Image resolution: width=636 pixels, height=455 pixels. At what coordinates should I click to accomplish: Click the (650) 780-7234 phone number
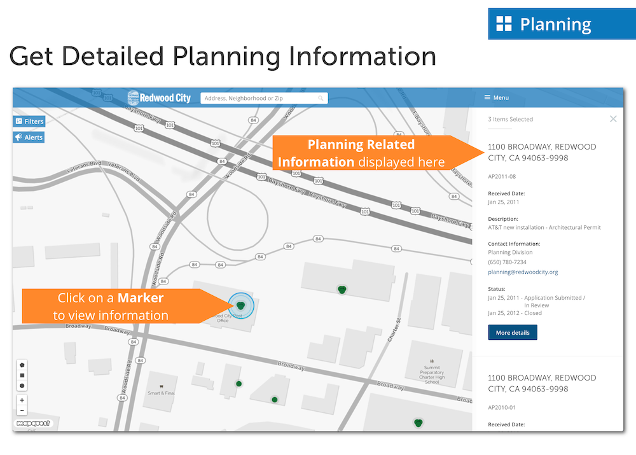(x=507, y=262)
